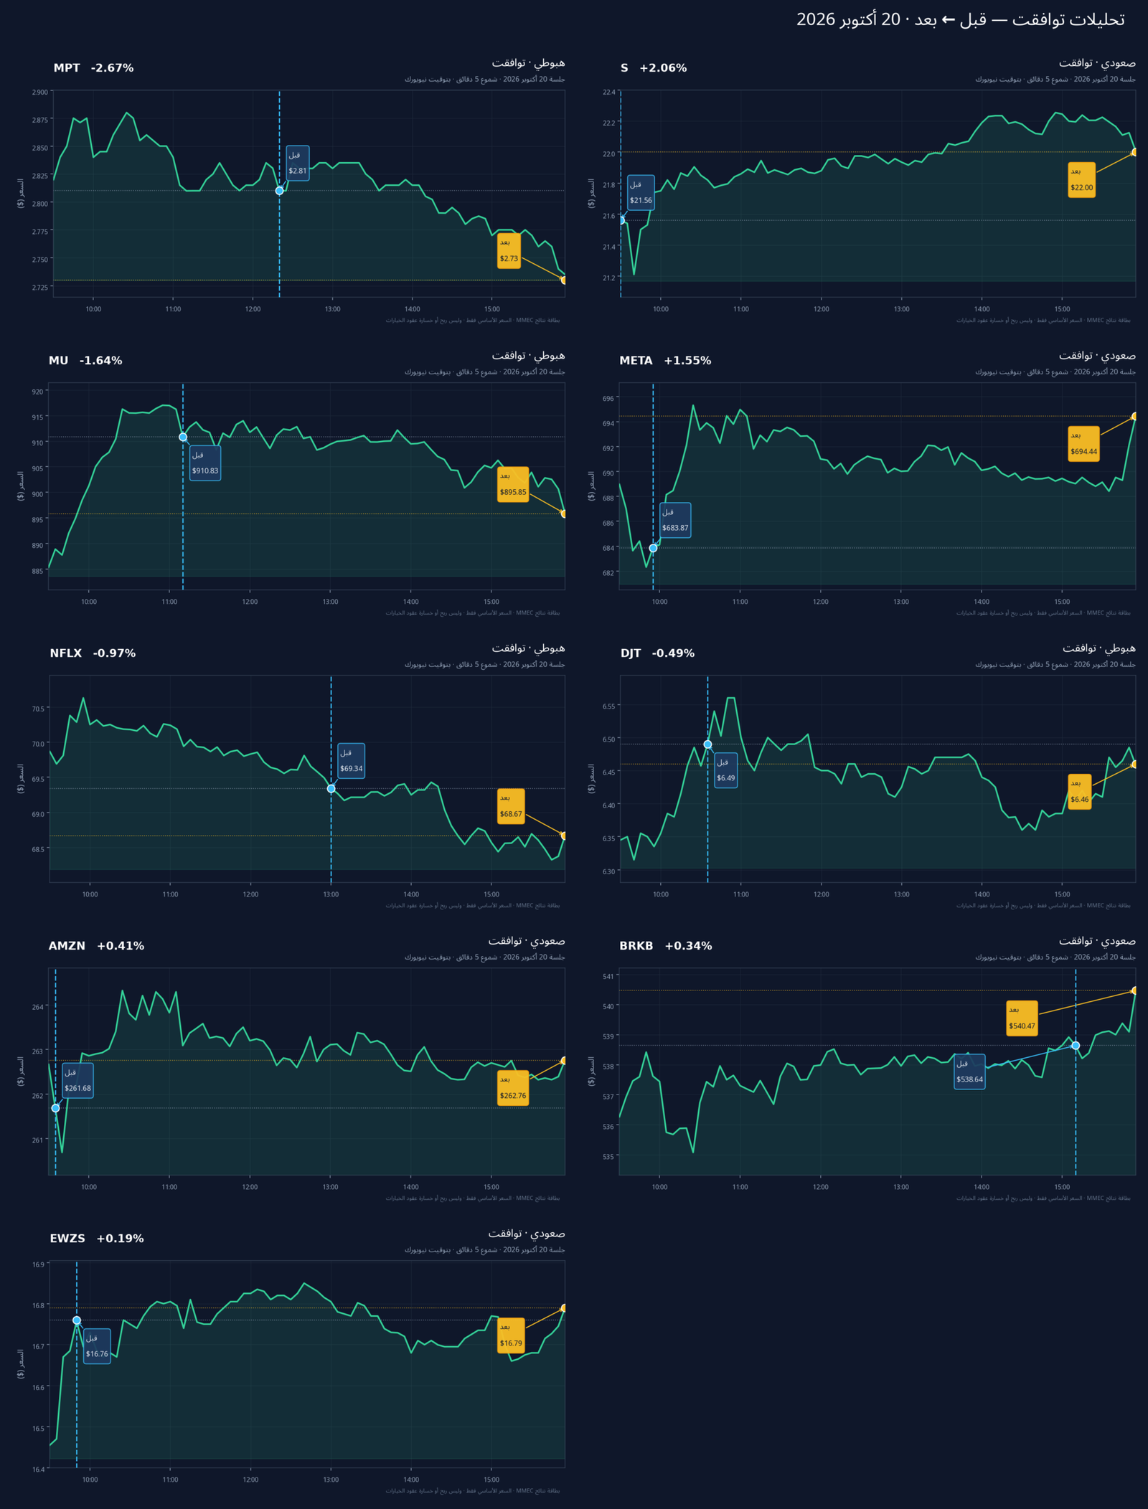Click the BRKB +0.34% chart title

click(x=666, y=946)
